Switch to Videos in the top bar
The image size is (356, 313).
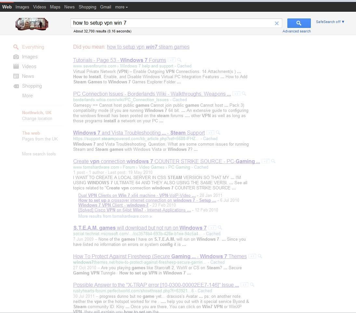(40, 7)
